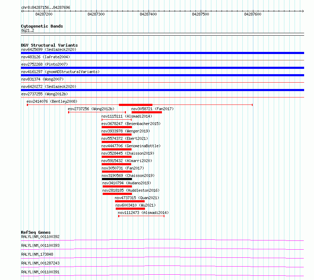The width and height of the screenshot is (314, 280).
Task: Click the red nsv2818185 variant bar
Action: pyautogui.click(x=117, y=194)
